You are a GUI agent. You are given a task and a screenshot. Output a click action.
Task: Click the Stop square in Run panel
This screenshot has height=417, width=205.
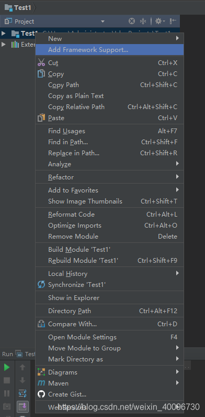point(7,380)
